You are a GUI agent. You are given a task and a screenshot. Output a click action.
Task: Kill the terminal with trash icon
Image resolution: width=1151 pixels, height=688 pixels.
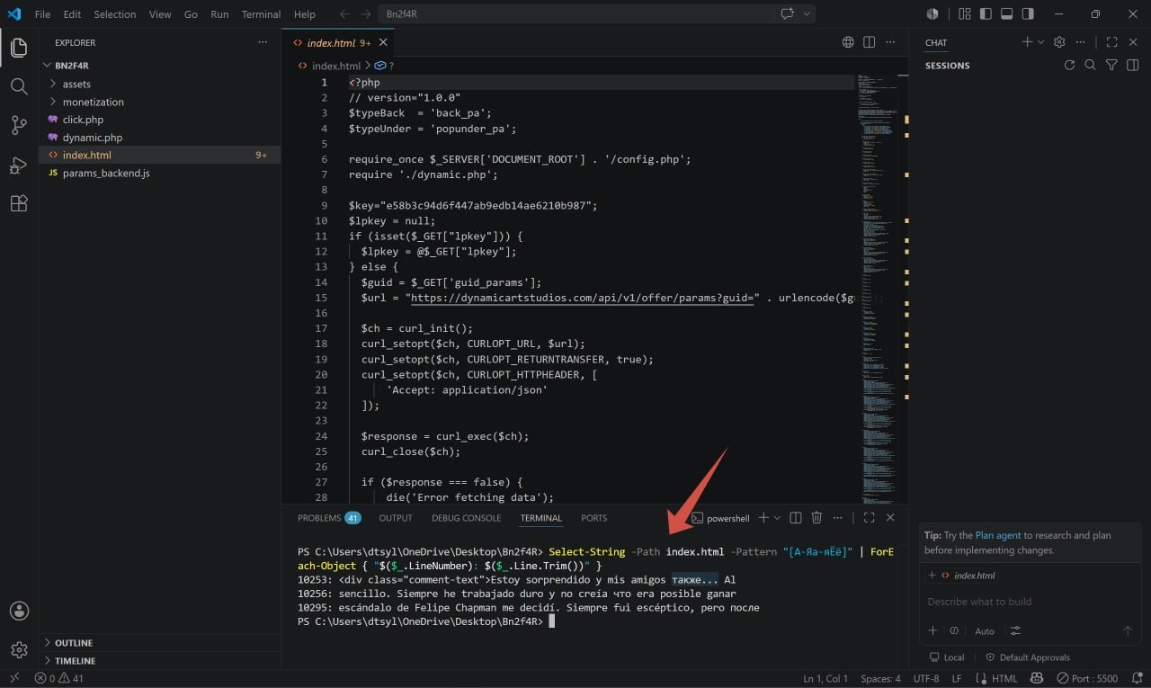pyautogui.click(x=816, y=518)
